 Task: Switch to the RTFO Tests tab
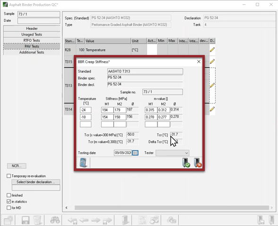pyautogui.click(x=32, y=40)
